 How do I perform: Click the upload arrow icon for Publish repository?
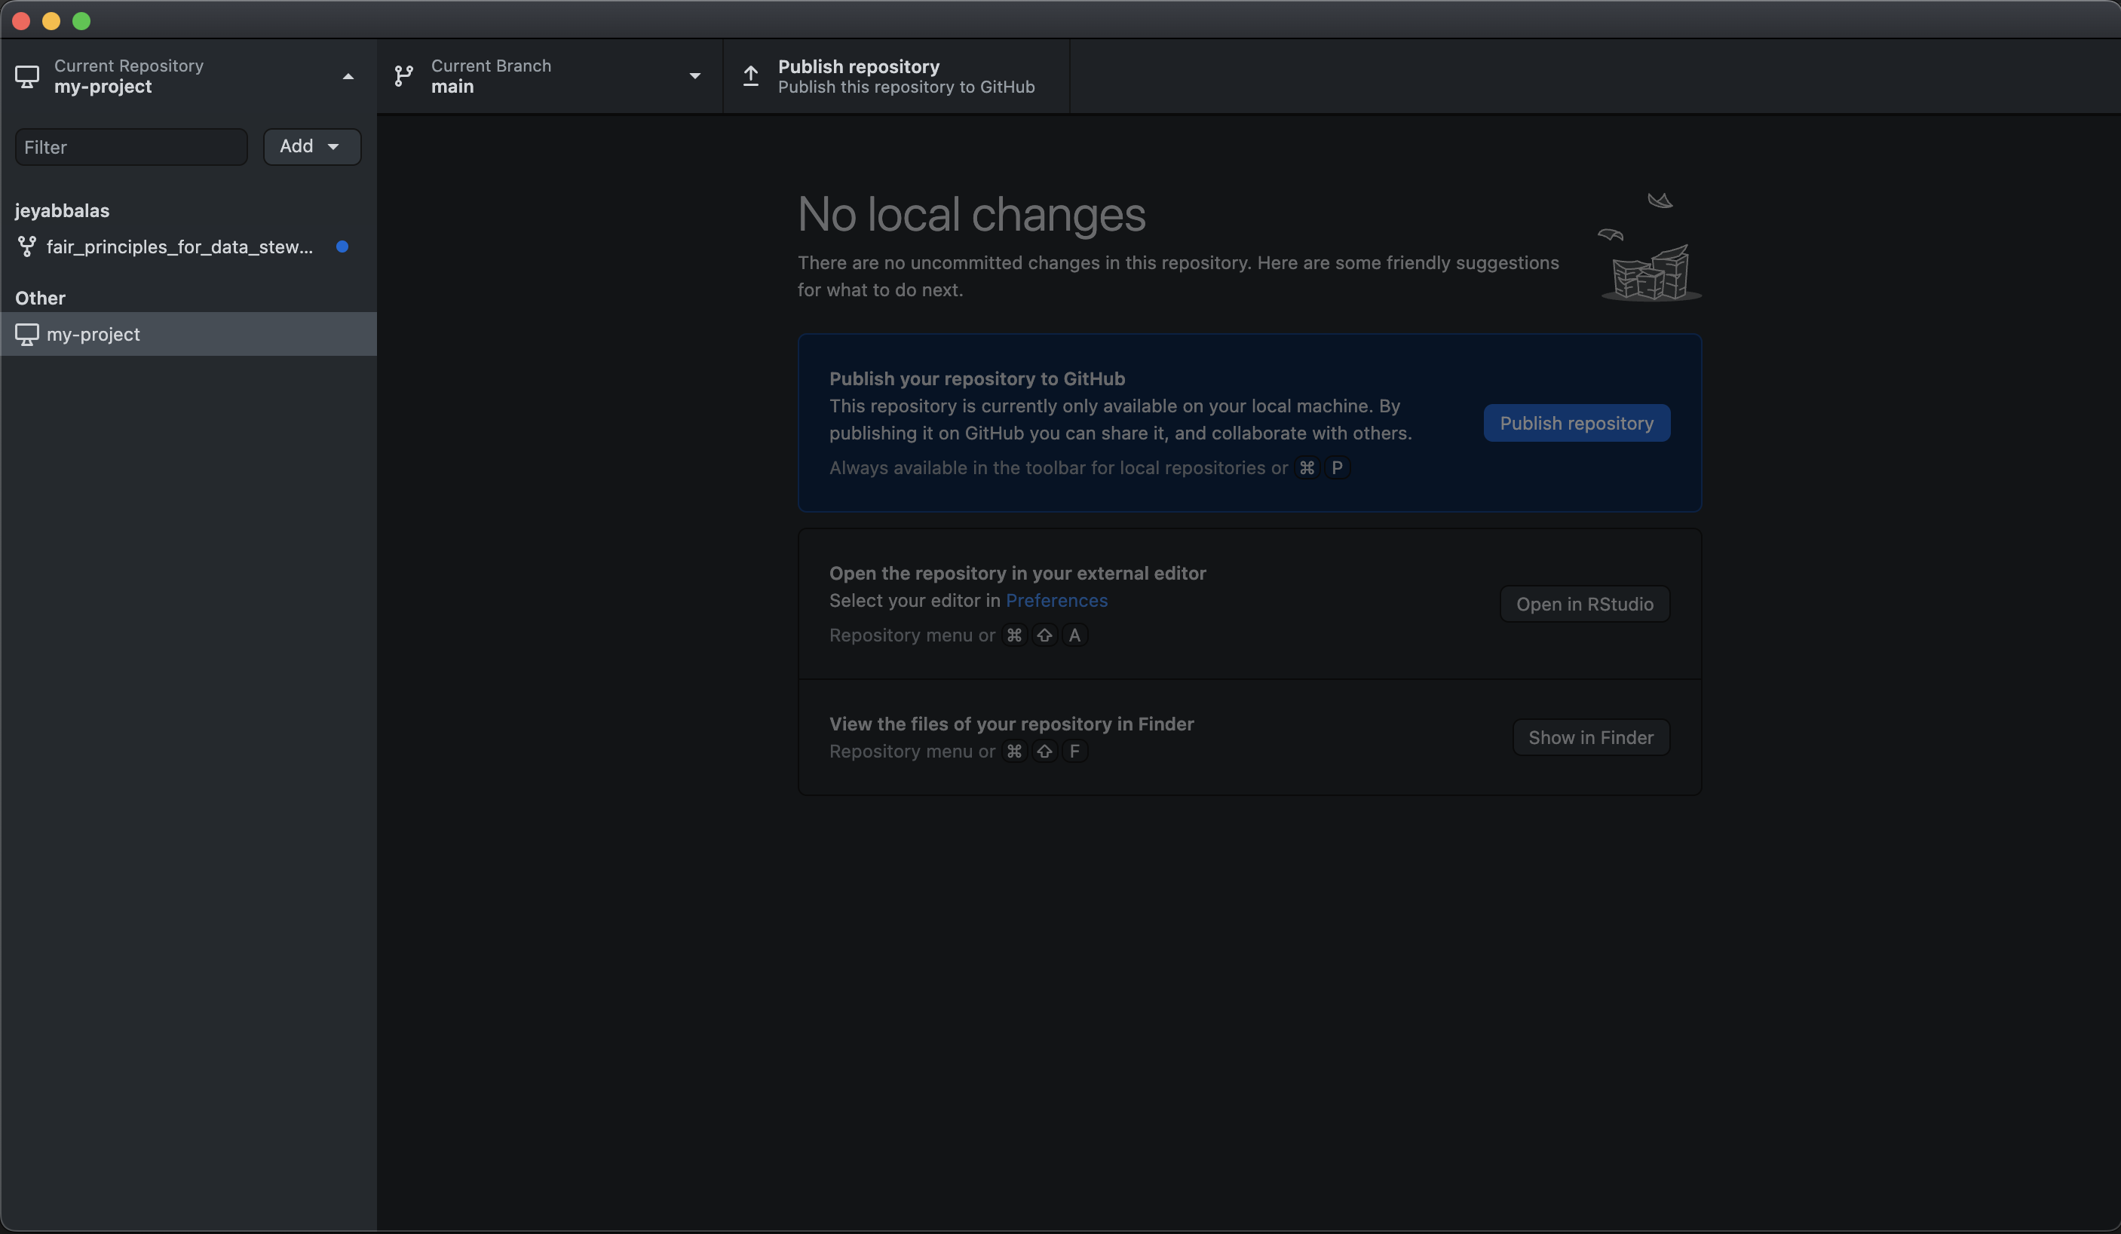[x=751, y=77]
